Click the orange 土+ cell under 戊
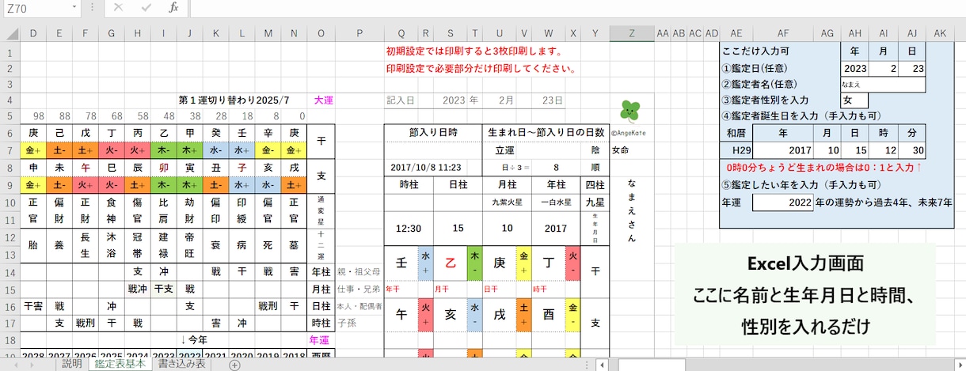 click(x=86, y=150)
